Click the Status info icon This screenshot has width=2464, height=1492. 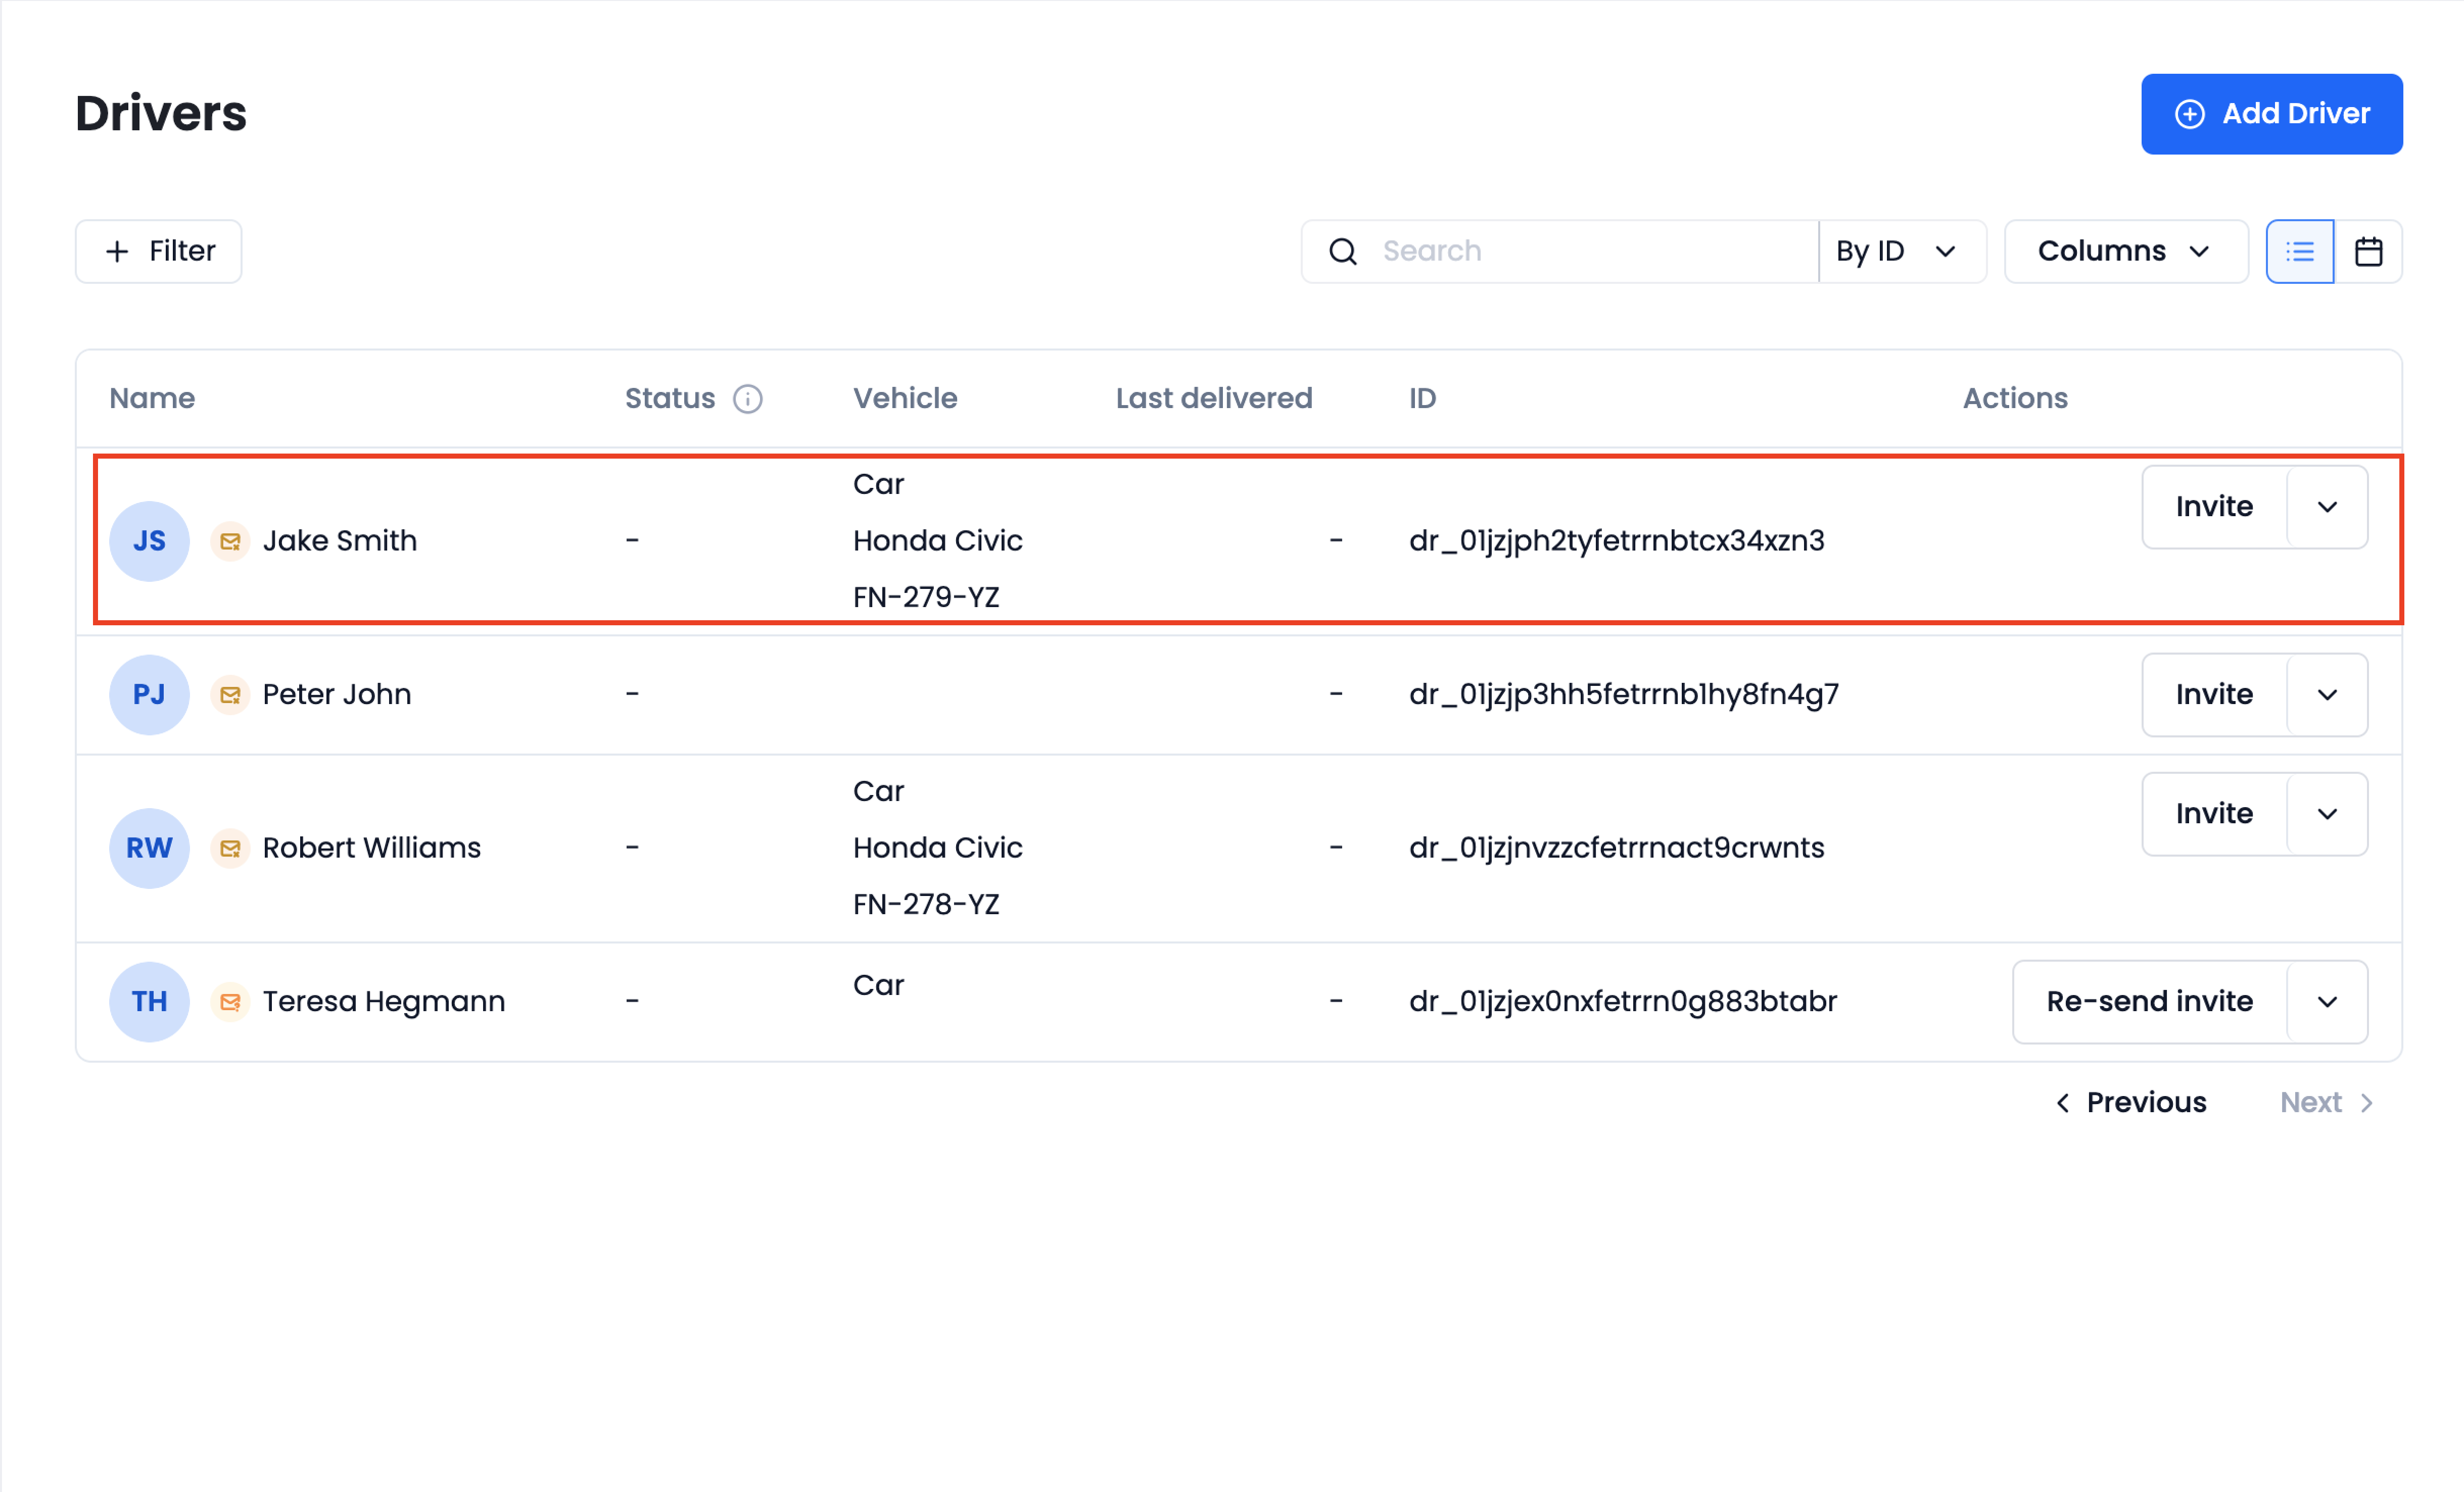pos(747,399)
